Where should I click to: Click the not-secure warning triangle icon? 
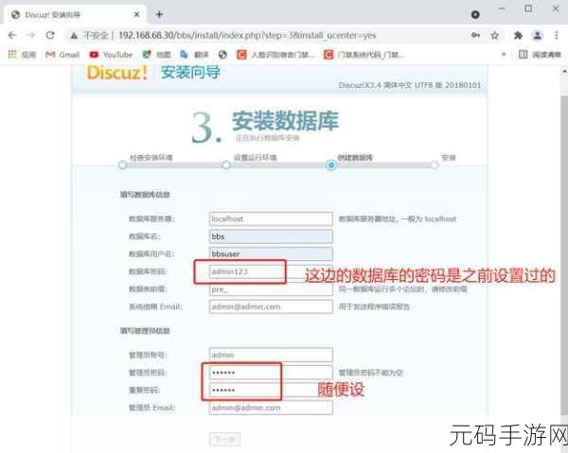pyautogui.click(x=74, y=35)
